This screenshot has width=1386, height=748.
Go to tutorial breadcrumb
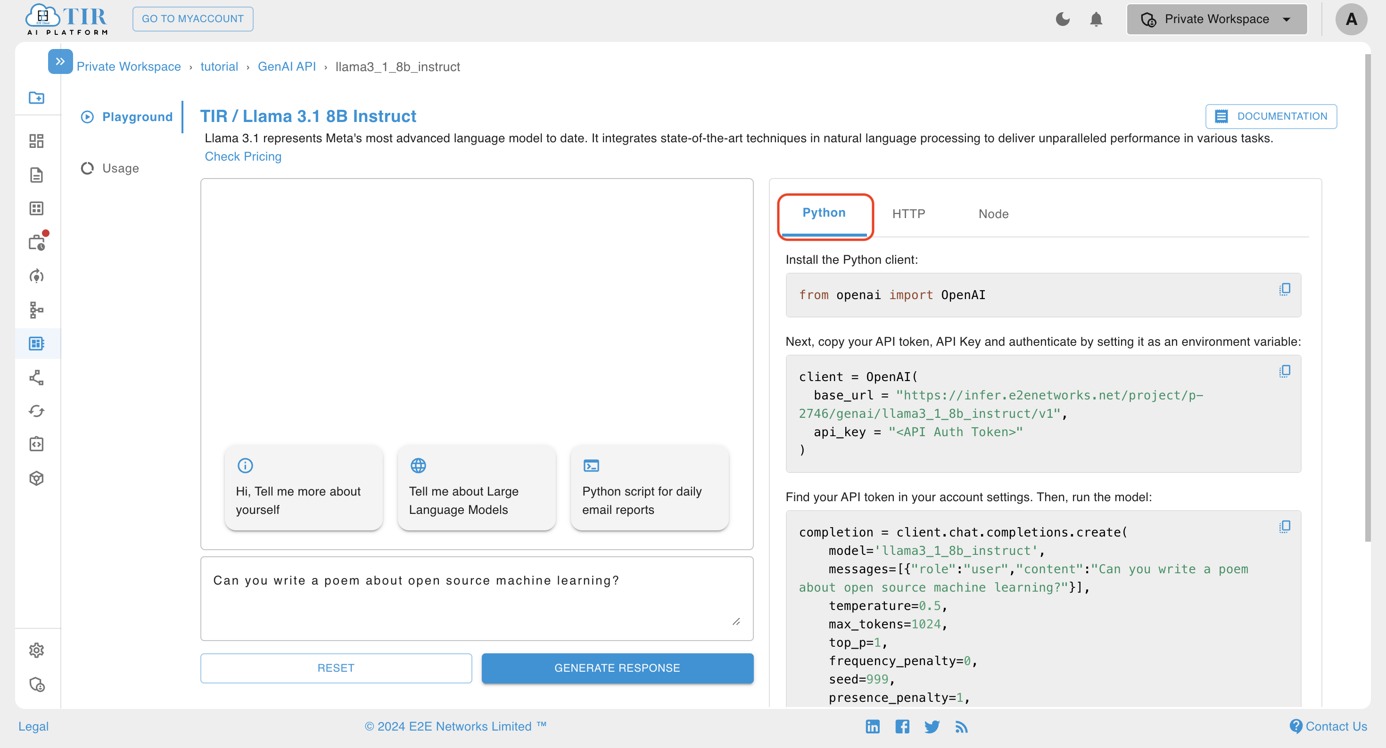point(219,67)
